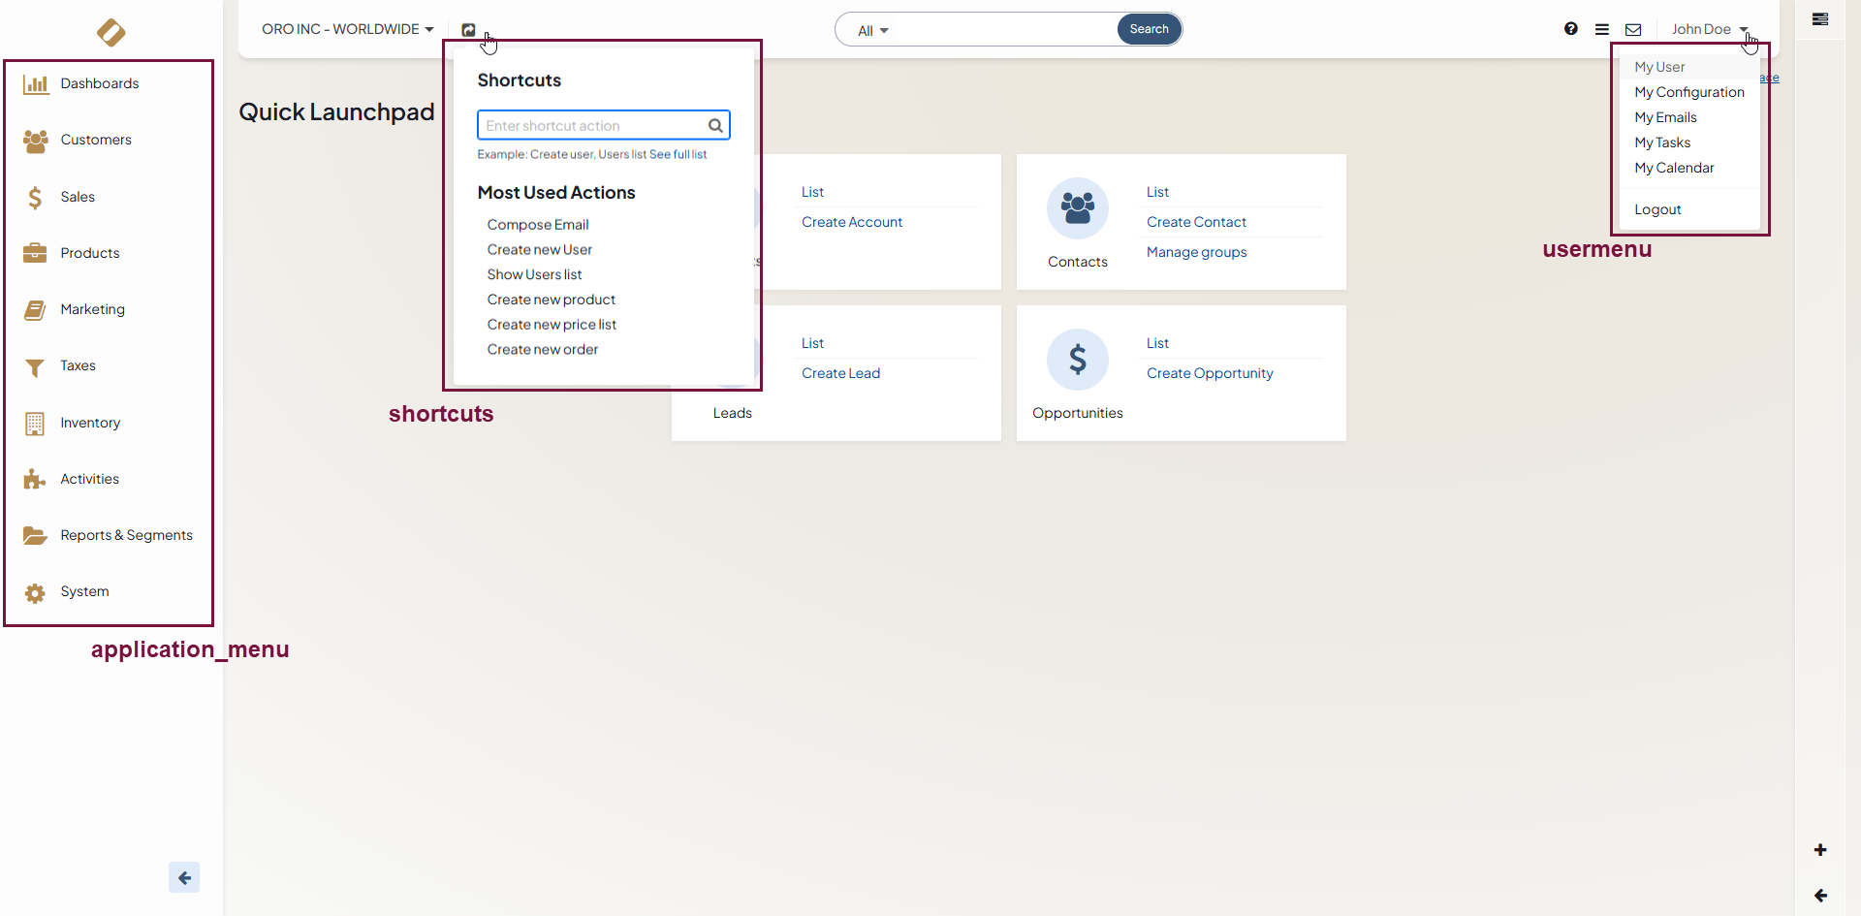Click the System gear icon
Image resolution: width=1861 pixels, height=916 pixels.
pyautogui.click(x=35, y=593)
